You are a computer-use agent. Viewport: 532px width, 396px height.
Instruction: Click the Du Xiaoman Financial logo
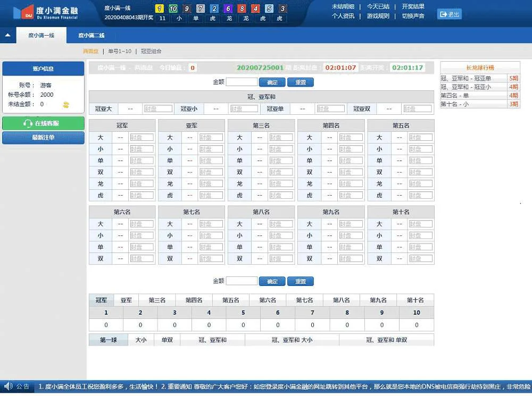click(x=45, y=12)
